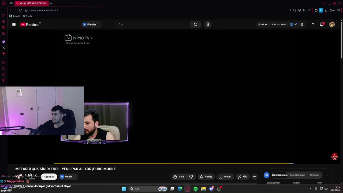
Task: Open Opera player send icon
Action: coord(304,10)
